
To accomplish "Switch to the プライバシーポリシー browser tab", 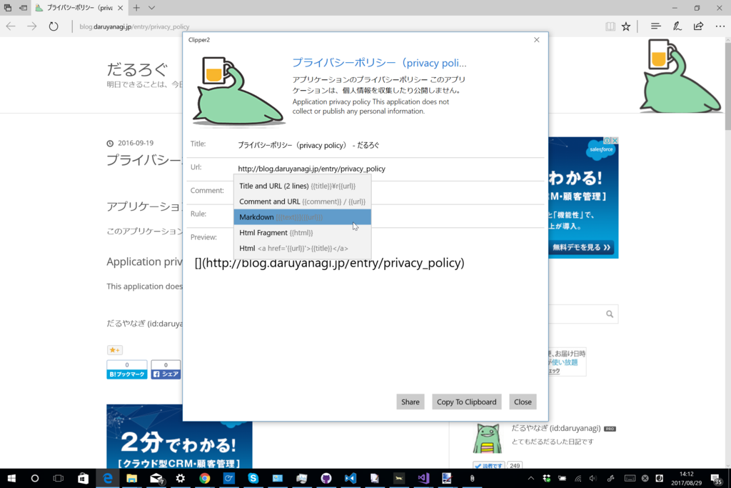I will click(71, 8).
